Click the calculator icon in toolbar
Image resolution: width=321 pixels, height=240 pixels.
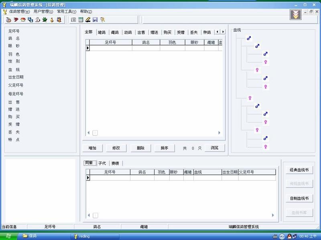tap(81, 20)
